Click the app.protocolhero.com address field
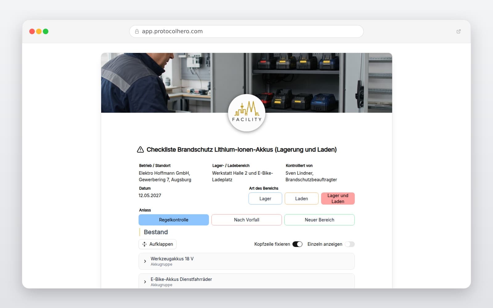493x308 pixels. click(246, 31)
